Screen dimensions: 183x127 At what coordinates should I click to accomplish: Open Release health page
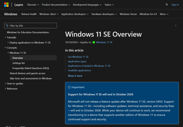tap(29, 14)
